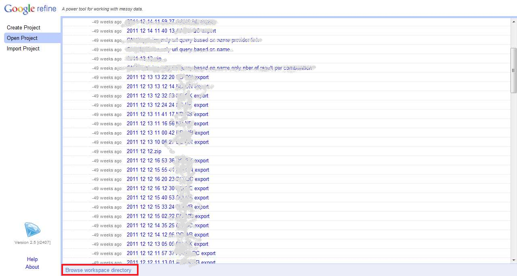Open the project named 2011 12 12.zip
Screen dimensions: 517x276
[144, 151]
